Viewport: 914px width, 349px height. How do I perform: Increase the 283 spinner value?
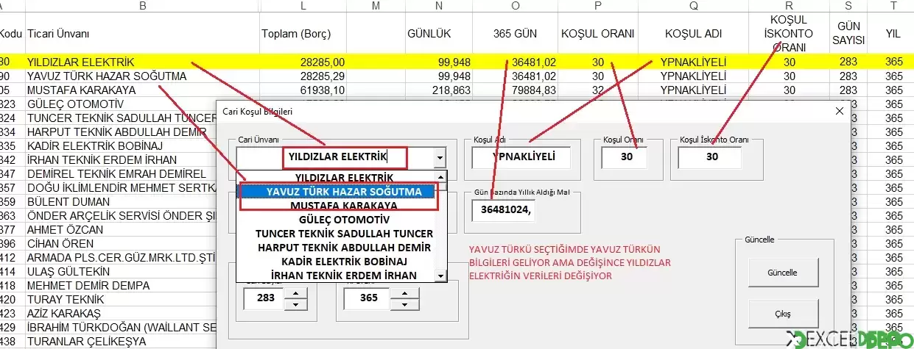click(295, 295)
